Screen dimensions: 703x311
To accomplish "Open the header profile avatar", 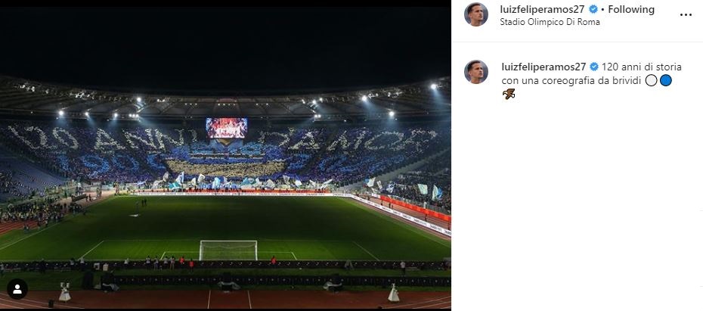I will [x=475, y=15].
